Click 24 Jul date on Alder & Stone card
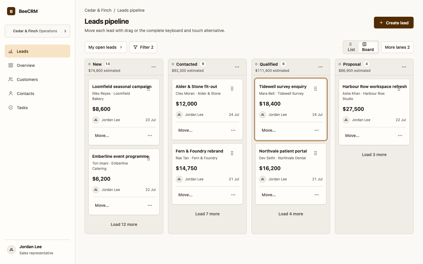Image resolution: width=423 pixels, height=264 pixels. coord(234,115)
